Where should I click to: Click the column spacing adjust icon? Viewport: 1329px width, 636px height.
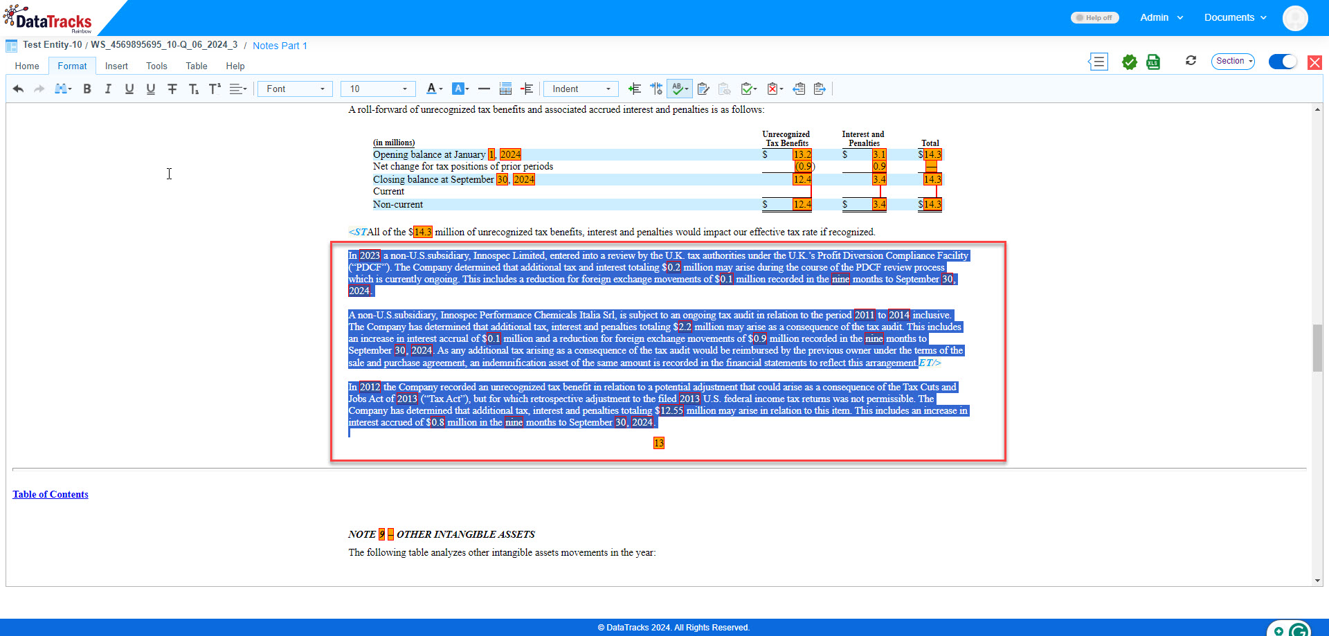point(656,89)
